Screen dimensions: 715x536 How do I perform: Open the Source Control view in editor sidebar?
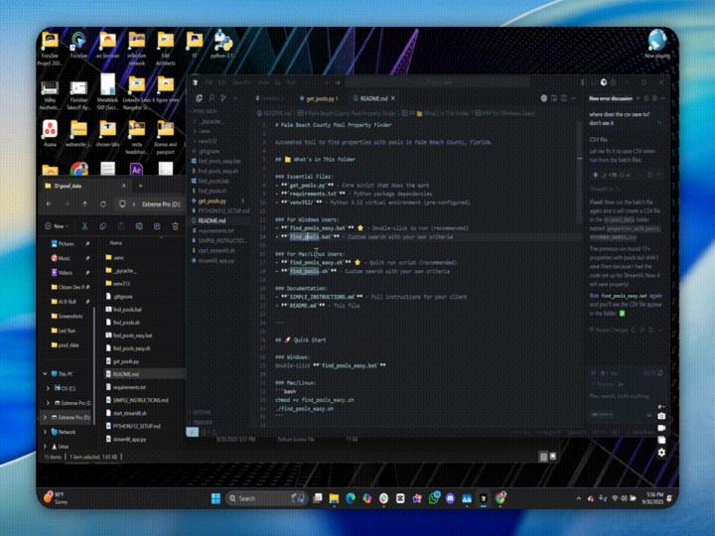click(223, 98)
